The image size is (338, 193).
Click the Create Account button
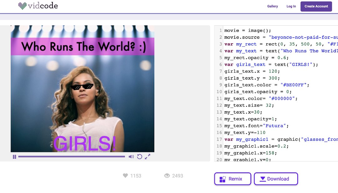click(x=316, y=6)
